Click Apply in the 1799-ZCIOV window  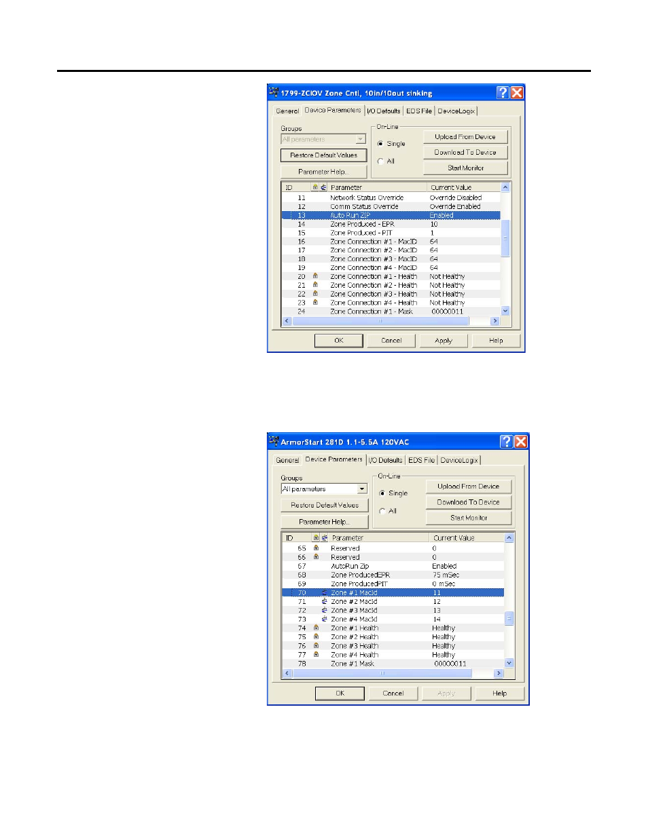pos(444,341)
